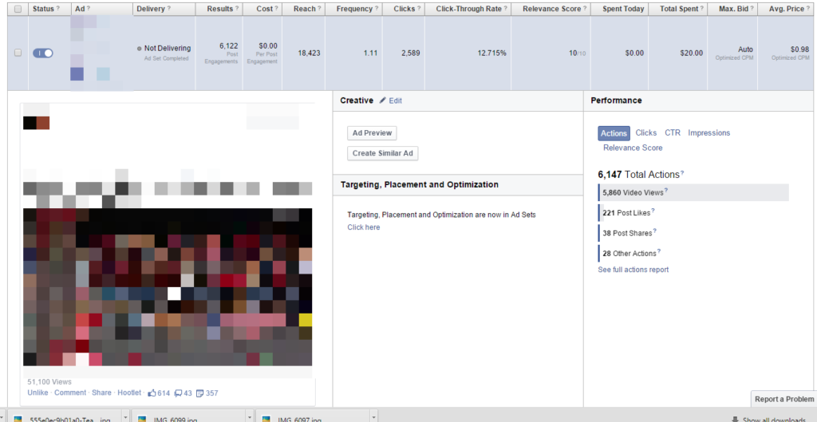817x422 pixels.
Task: Show help for the Results column
Action: pos(238,9)
